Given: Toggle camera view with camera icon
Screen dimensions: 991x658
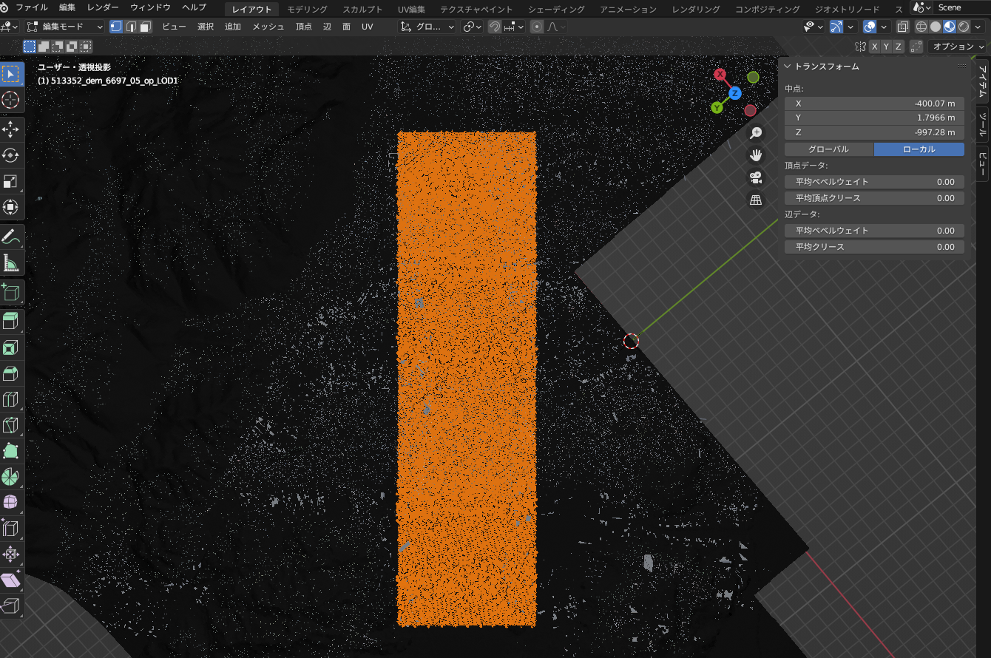Looking at the screenshot, I should pos(756,177).
